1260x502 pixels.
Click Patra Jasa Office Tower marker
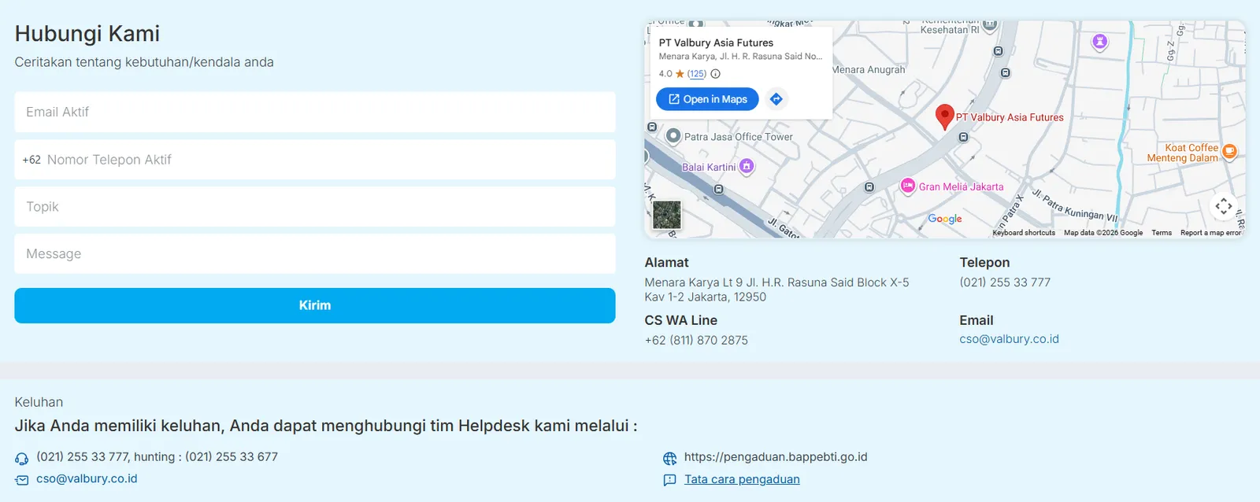(673, 136)
